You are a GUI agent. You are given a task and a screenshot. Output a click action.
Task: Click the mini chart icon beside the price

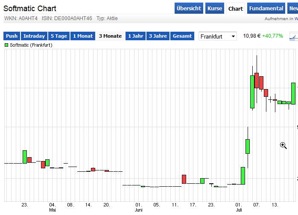point(293,36)
